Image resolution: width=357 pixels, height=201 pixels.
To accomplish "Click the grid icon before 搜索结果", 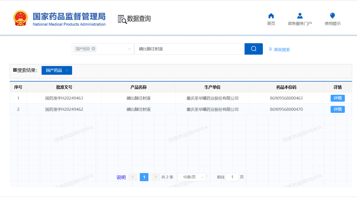I will [x=15, y=70].
